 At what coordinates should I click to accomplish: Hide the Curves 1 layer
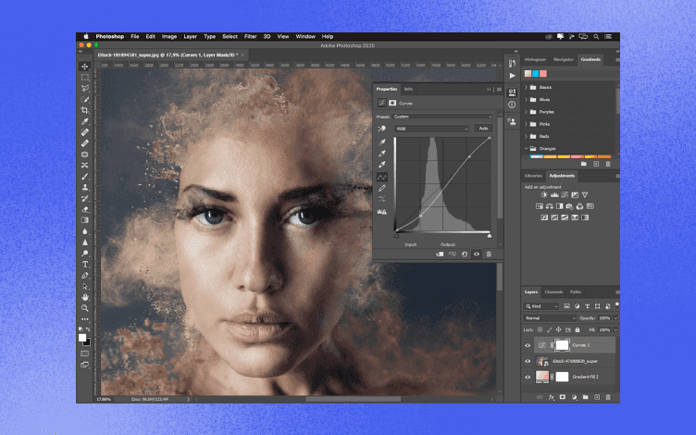tap(528, 345)
